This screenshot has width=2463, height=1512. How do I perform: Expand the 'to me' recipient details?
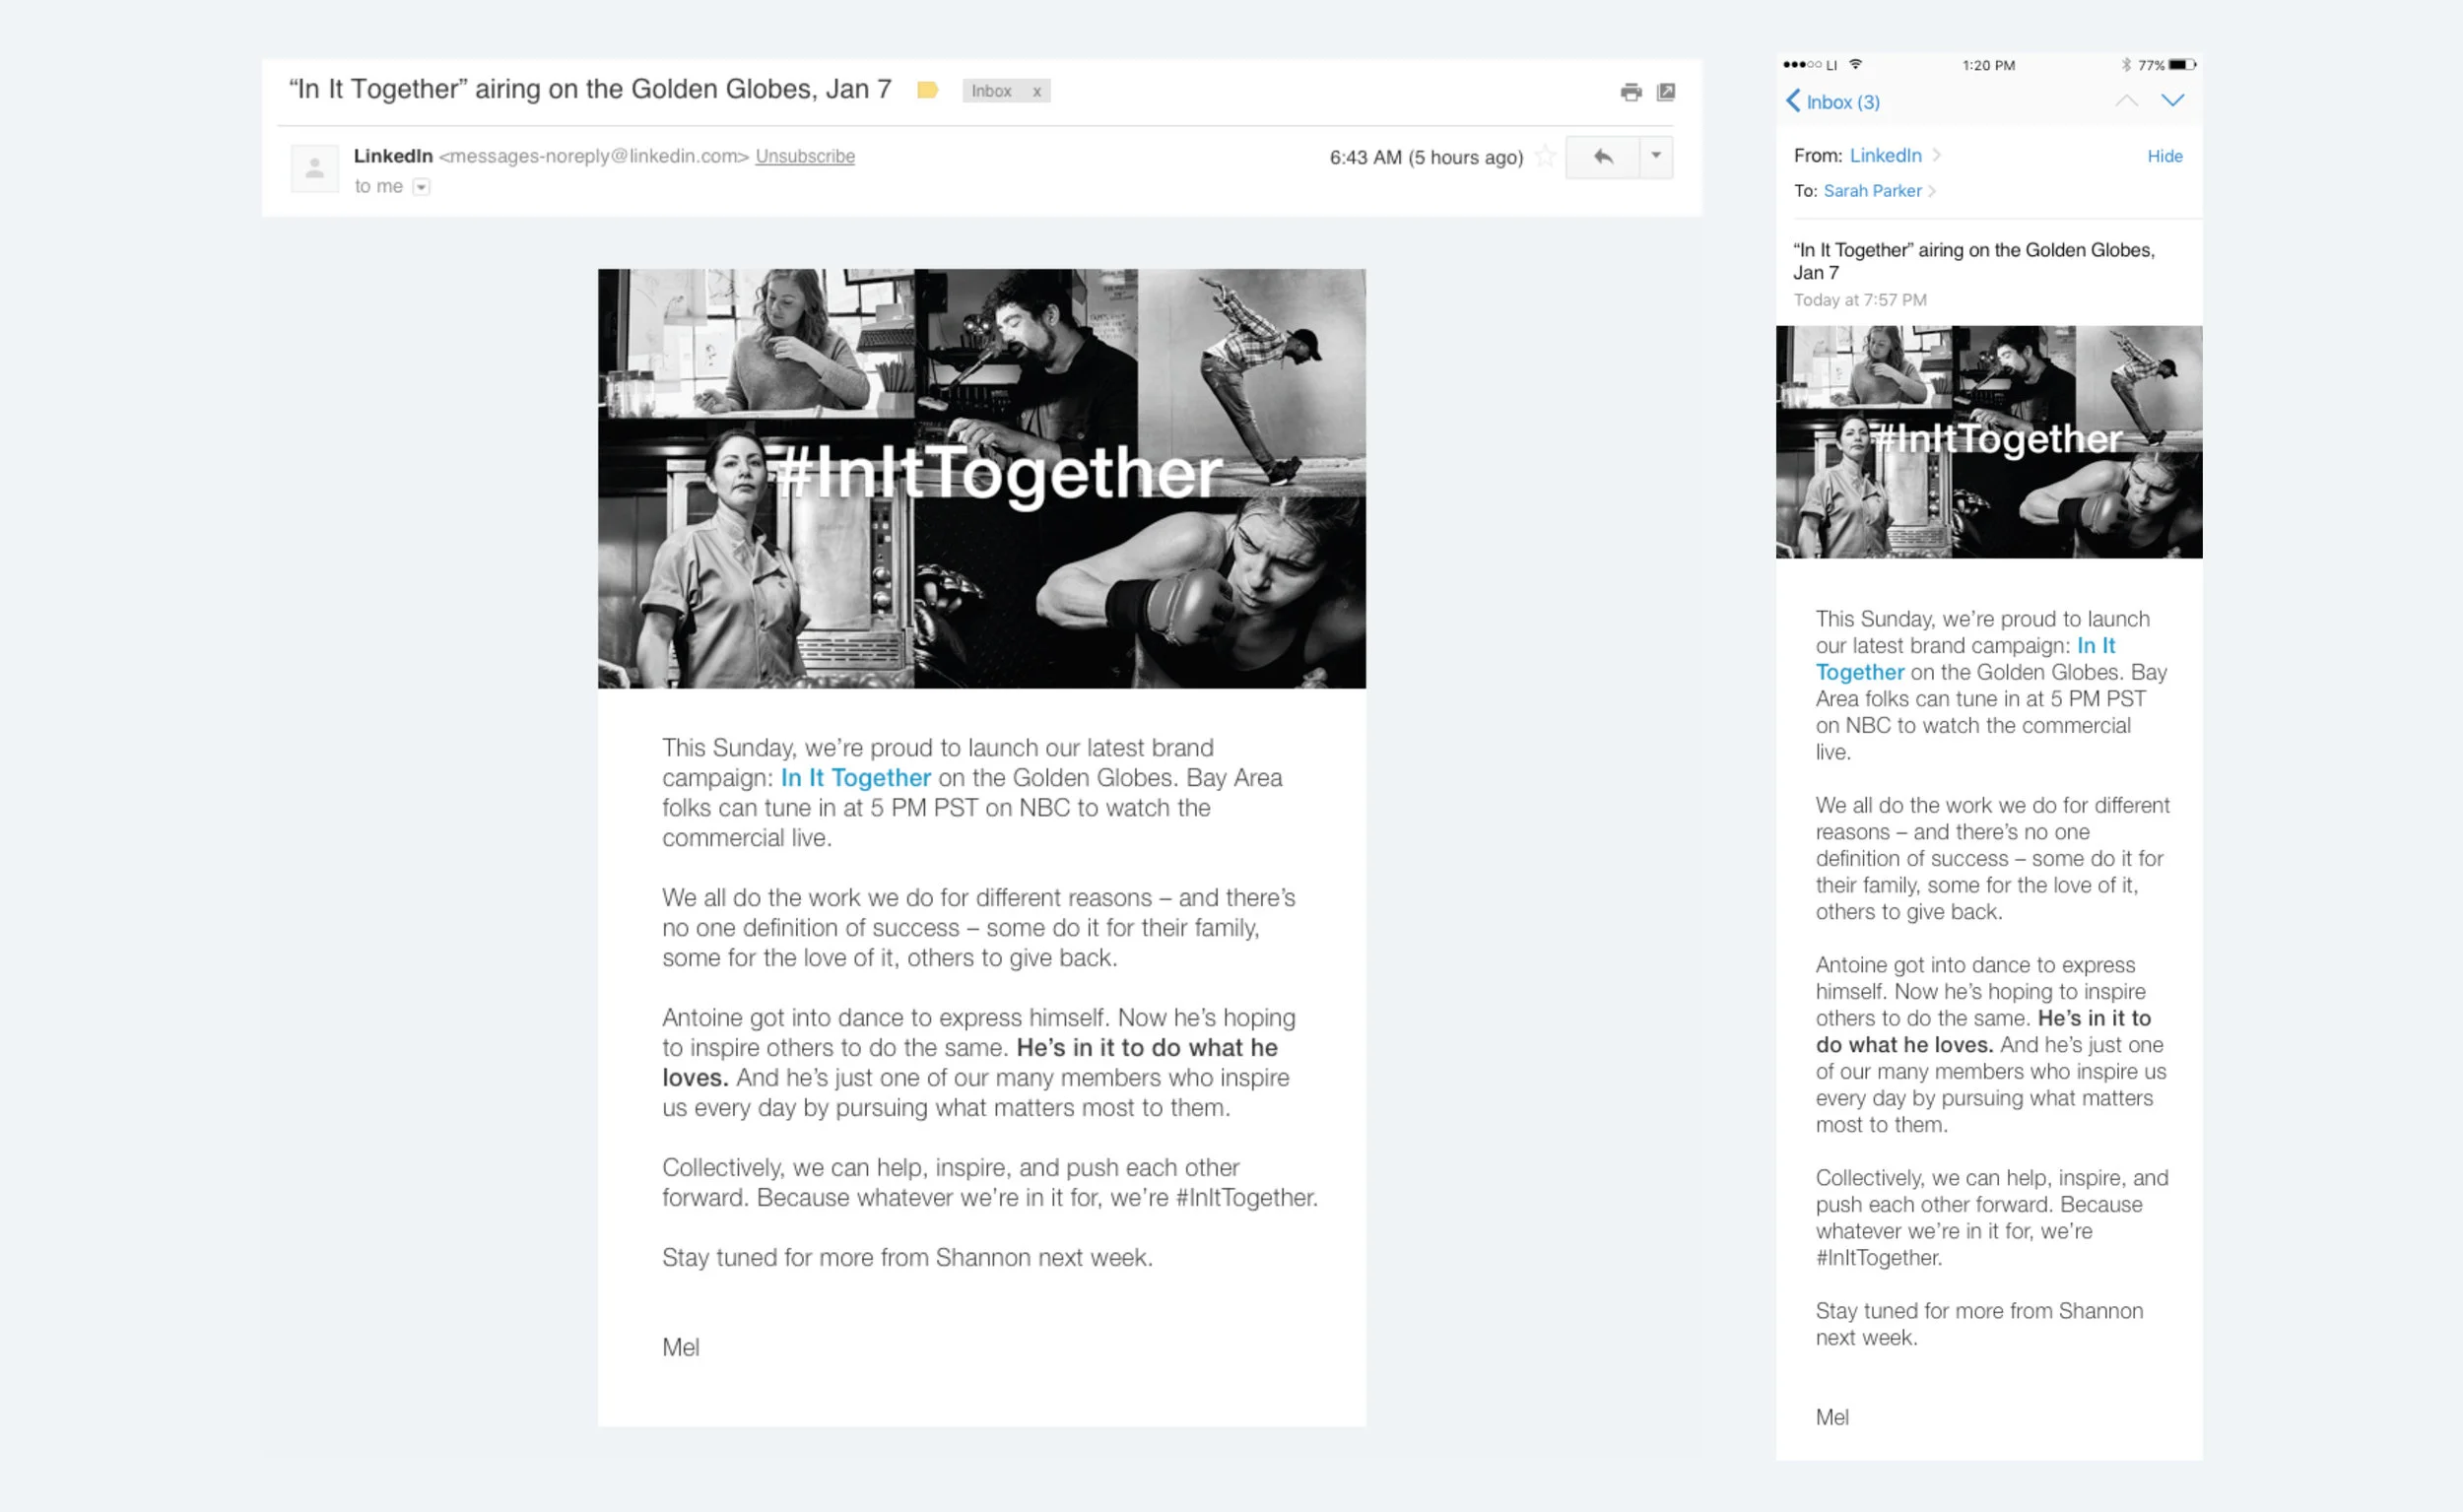(x=421, y=187)
